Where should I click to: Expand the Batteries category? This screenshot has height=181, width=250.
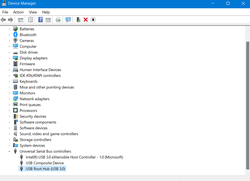9,29
